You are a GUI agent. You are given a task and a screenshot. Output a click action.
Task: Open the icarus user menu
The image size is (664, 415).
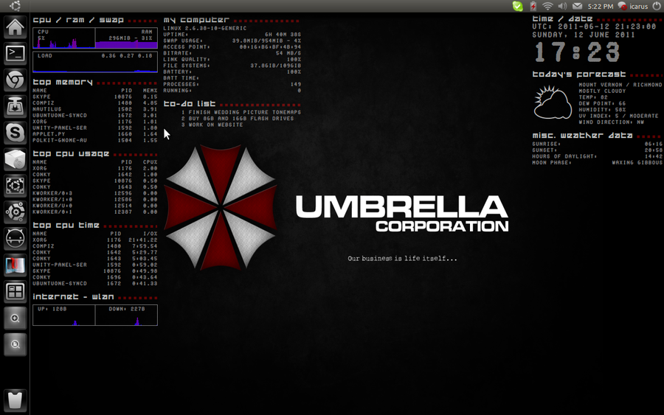pos(633,6)
